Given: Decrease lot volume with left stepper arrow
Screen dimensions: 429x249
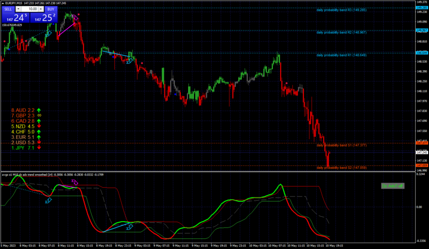Looking at the screenshot, I should [18, 9].
